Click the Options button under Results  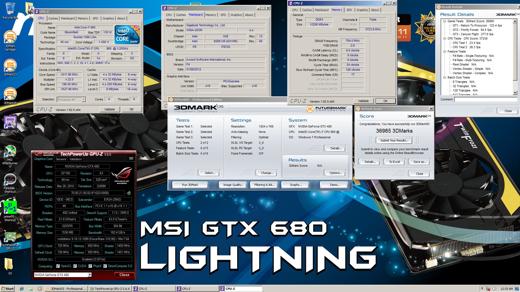(335, 173)
